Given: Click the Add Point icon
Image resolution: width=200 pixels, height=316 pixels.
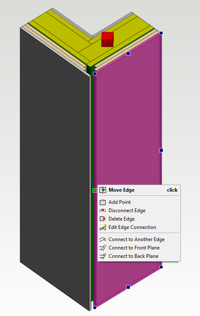Looking at the screenshot, I should click(x=103, y=202).
